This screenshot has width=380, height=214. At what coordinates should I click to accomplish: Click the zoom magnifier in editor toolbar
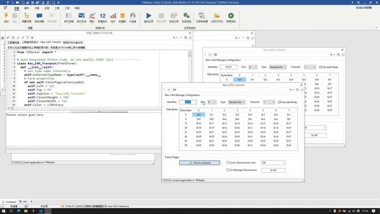(x=174, y=37)
